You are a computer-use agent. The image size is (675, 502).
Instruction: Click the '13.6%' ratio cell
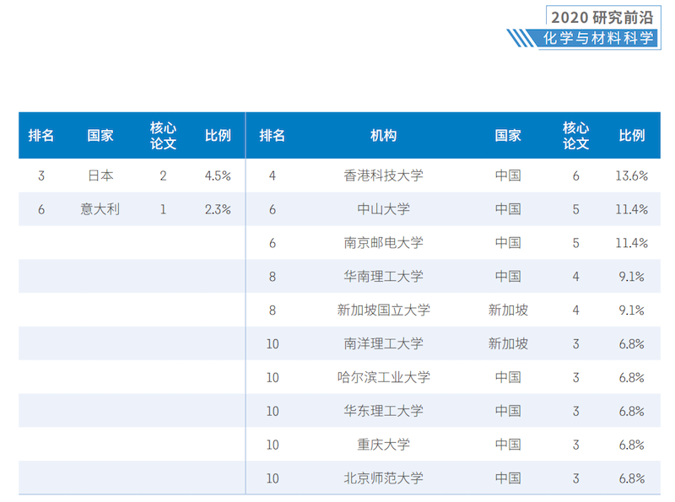pyautogui.click(x=631, y=175)
